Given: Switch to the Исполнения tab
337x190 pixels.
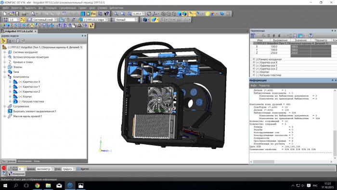Looking at the screenshot, I should pos(25,161).
